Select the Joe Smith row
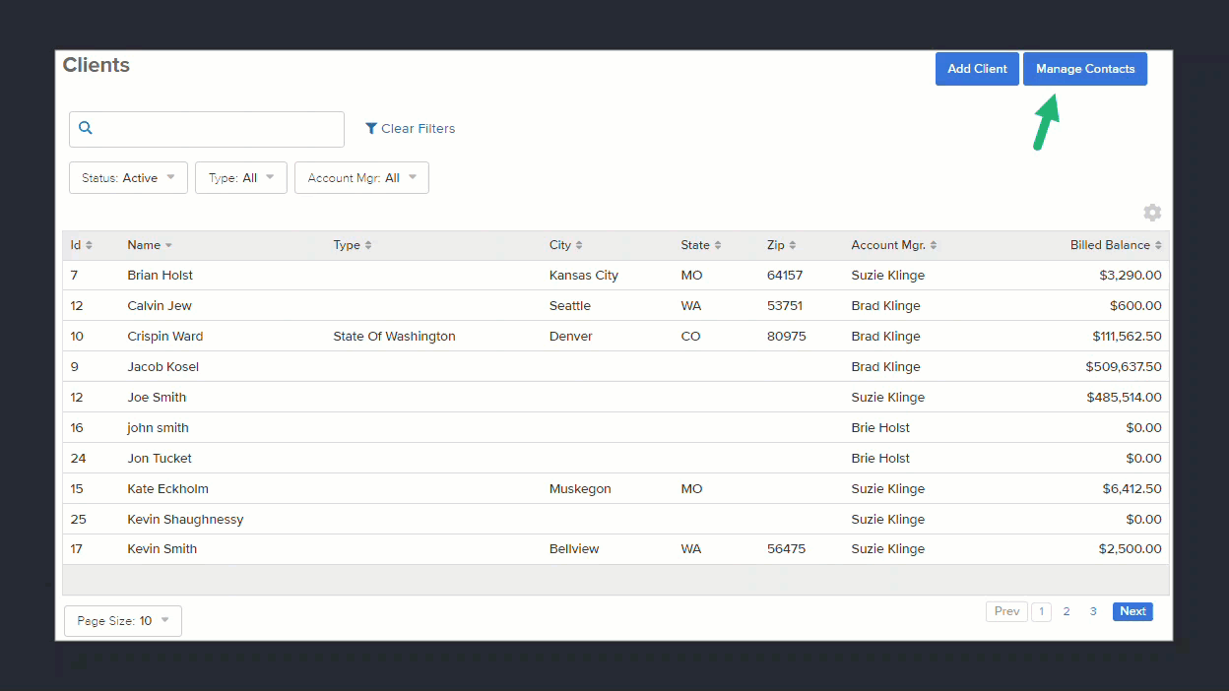The height and width of the screenshot is (691, 1229). 615,398
